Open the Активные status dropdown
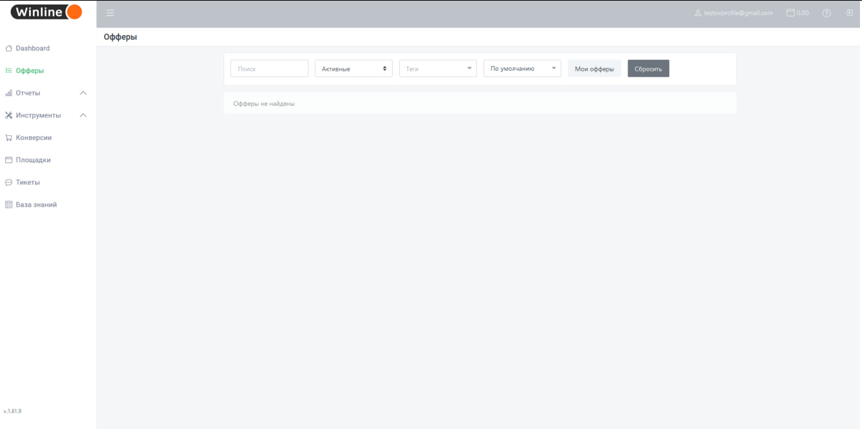862x429 pixels. (x=354, y=69)
